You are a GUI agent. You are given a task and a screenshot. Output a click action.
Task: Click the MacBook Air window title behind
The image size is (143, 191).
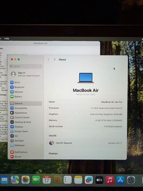point(41,43)
